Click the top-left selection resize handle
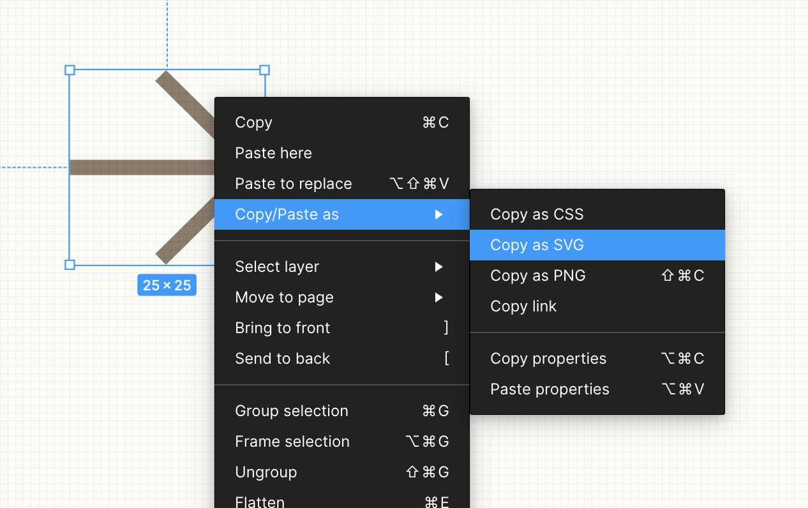The height and width of the screenshot is (508, 808). pyautogui.click(x=70, y=70)
